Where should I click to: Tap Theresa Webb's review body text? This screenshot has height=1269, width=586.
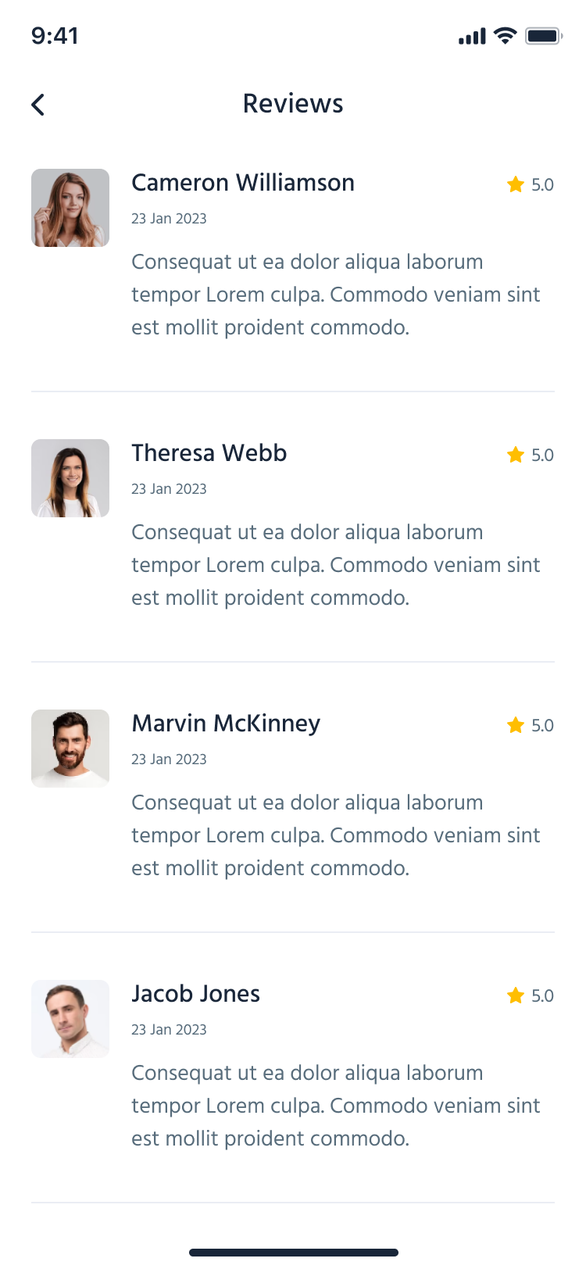coord(336,565)
